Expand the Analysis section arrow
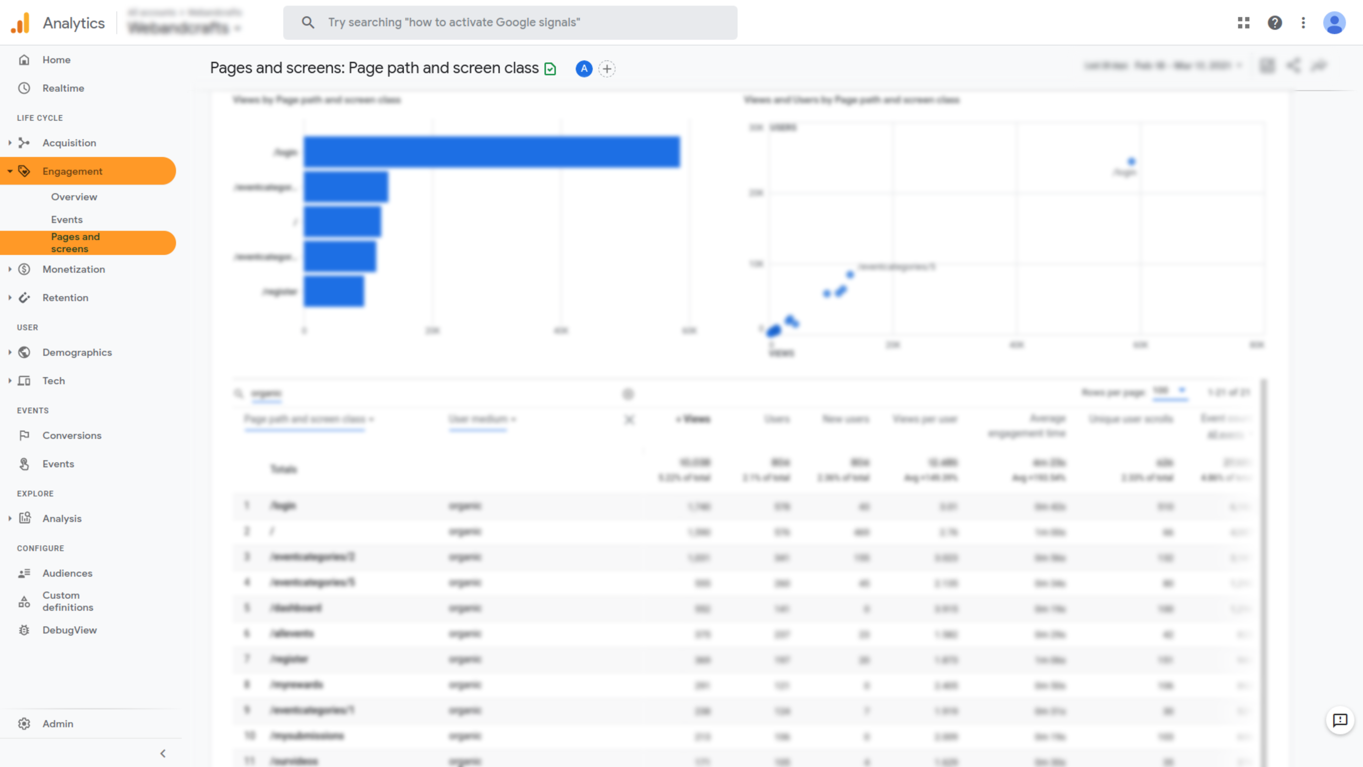The image size is (1363, 767). 10,518
